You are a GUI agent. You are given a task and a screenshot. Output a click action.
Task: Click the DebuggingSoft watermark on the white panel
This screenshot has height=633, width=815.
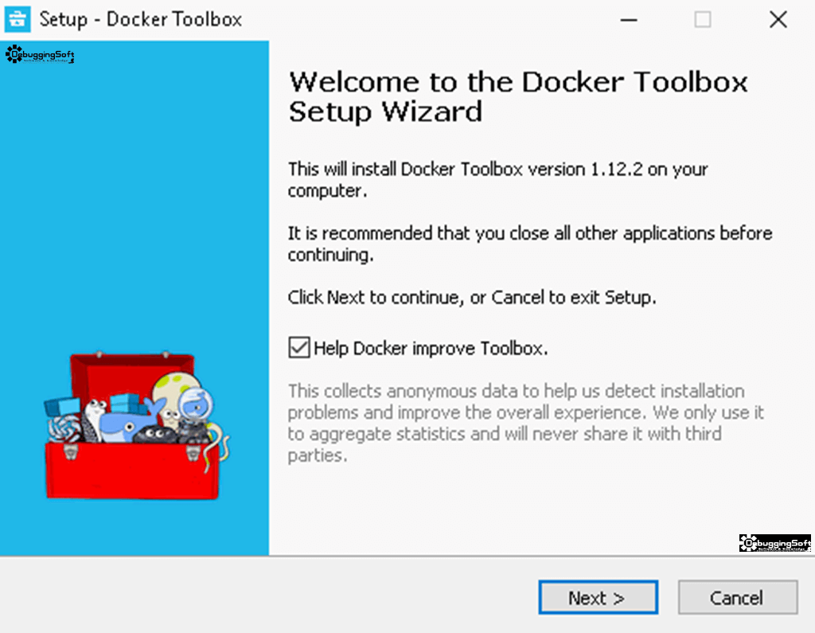click(x=774, y=543)
